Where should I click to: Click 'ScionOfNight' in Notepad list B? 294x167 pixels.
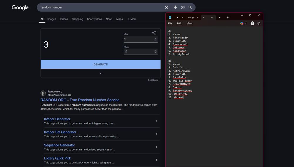pos(182,84)
